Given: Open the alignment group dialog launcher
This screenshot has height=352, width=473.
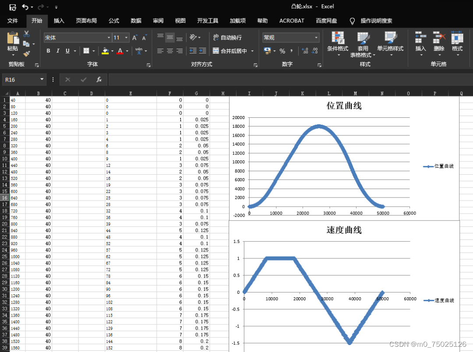Looking at the screenshot, I should 255,65.
